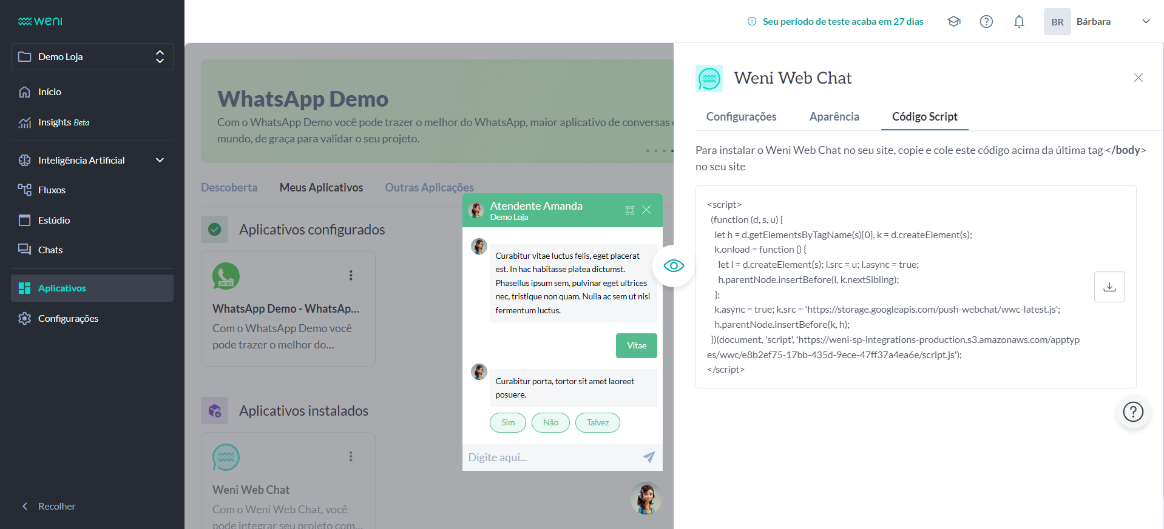1164x529 pixels.
Task: Click the chat avatar launcher thumbnail
Action: (646, 498)
